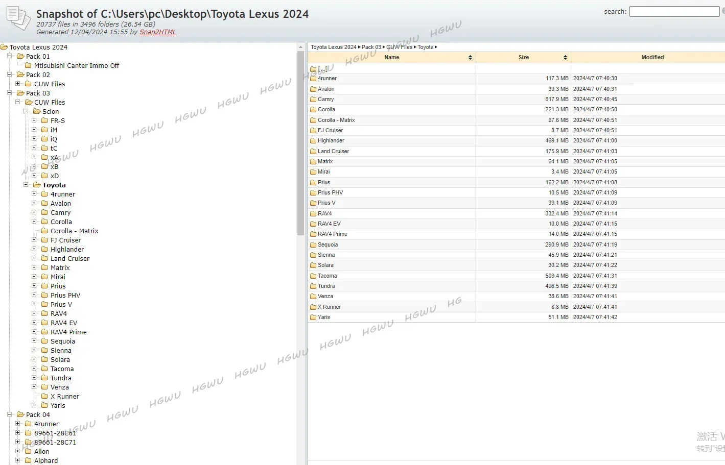The image size is (725, 465).
Task: Select the iQ node under Scion
Action: pyautogui.click(x=54, y=139)
